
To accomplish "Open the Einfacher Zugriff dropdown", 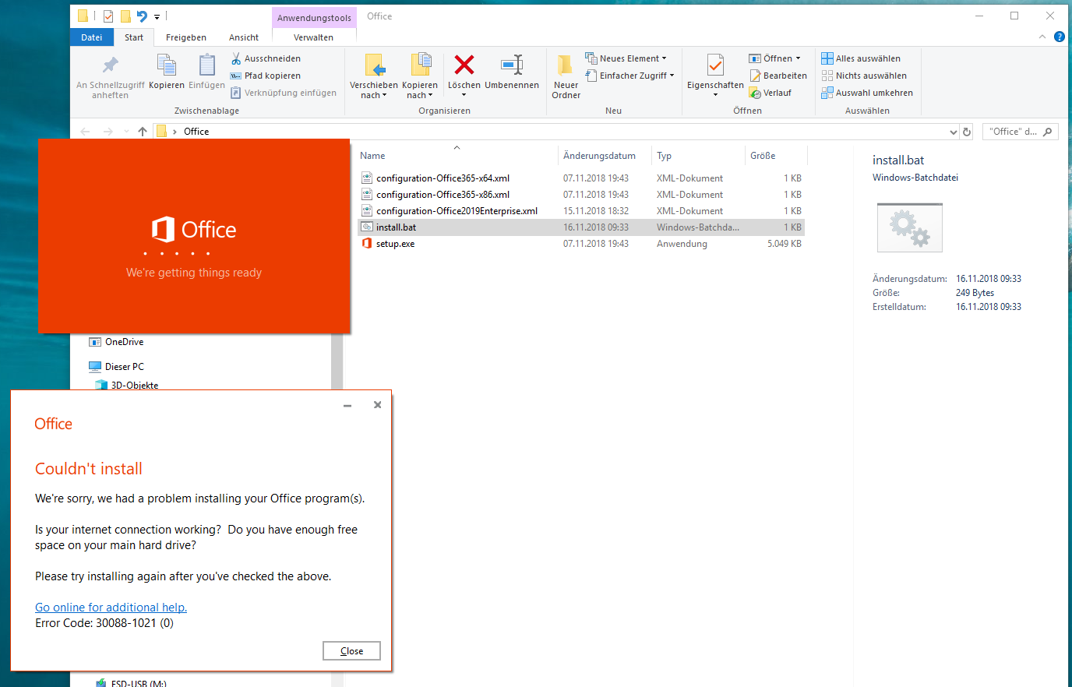I will (x=630, y=76).
